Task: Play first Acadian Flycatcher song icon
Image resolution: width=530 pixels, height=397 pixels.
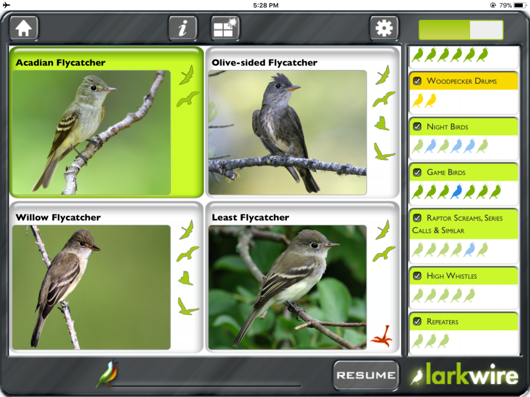Action: (187, 75)
